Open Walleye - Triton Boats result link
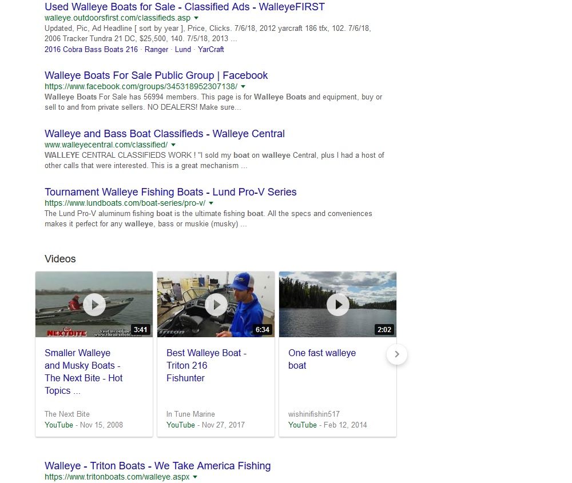The image size is (572, 483). click(x=157, y=466)
